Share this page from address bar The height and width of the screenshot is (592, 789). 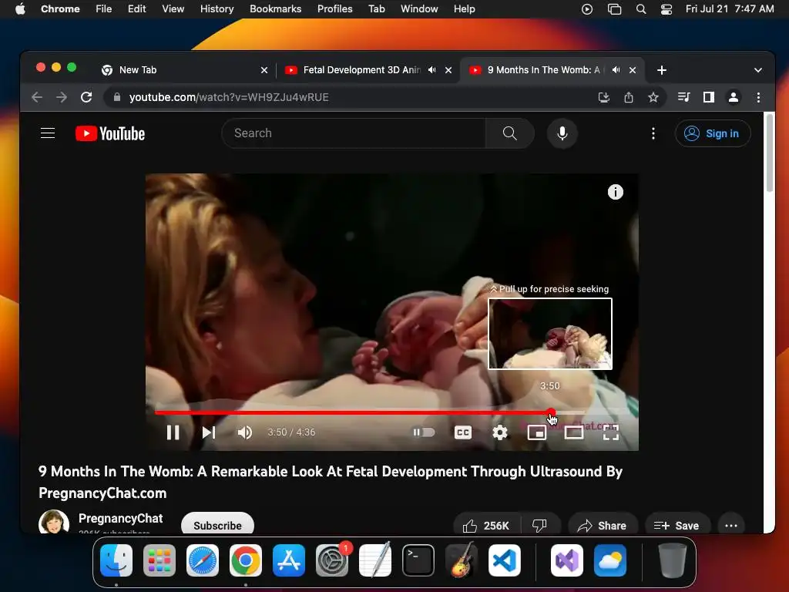(629, 97)
